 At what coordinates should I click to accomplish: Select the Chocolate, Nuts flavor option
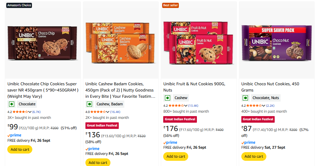[265, 98]
